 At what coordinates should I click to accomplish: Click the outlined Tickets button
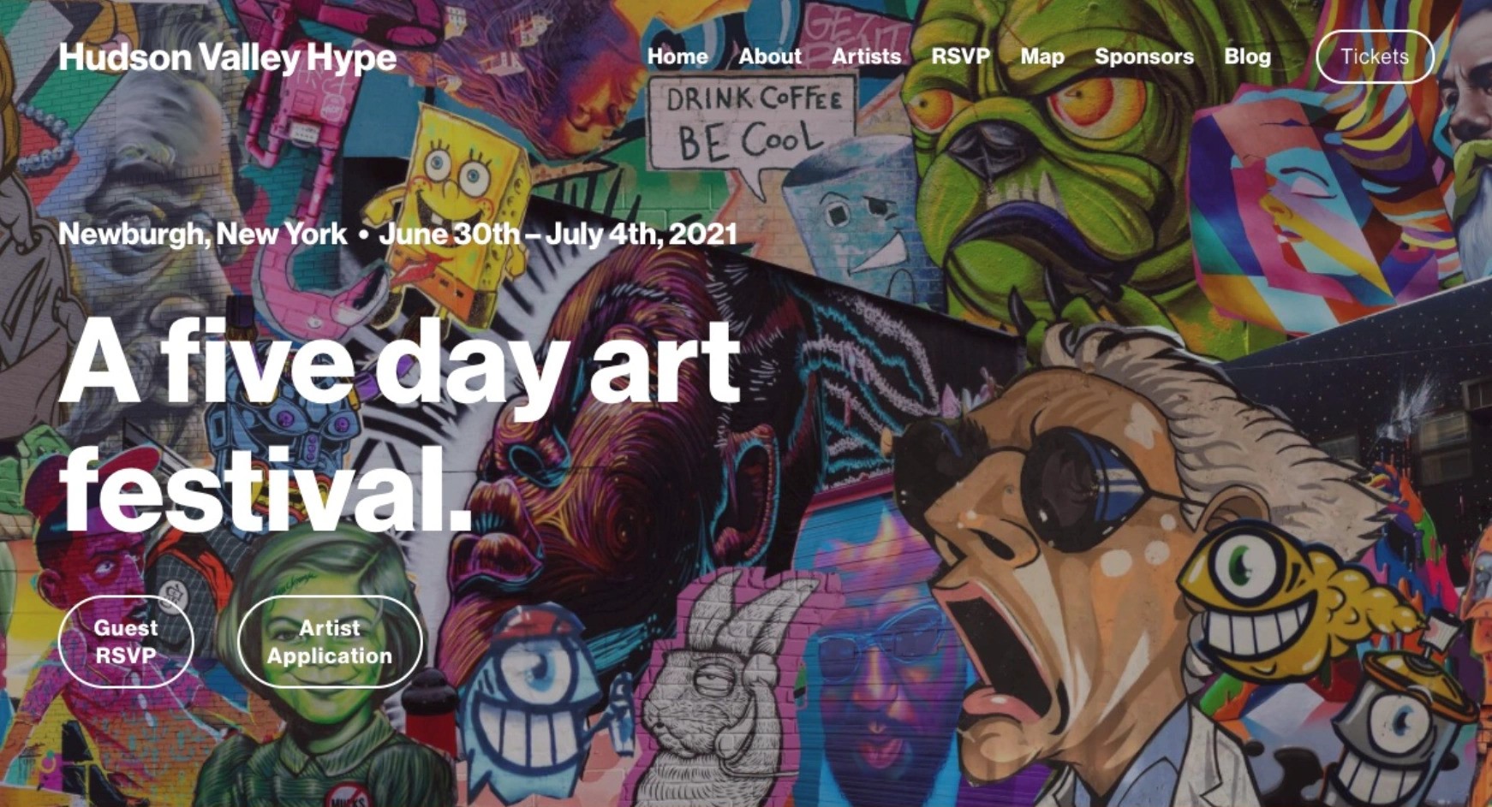1375,56
